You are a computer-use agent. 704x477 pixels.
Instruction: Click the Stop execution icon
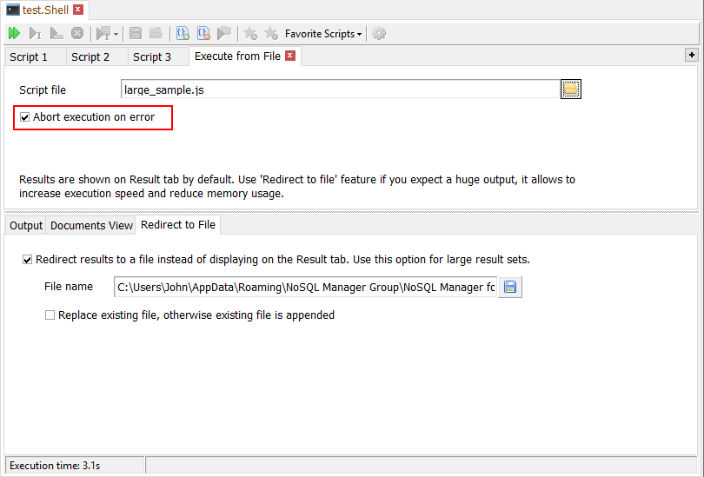[x=77, y=34]
